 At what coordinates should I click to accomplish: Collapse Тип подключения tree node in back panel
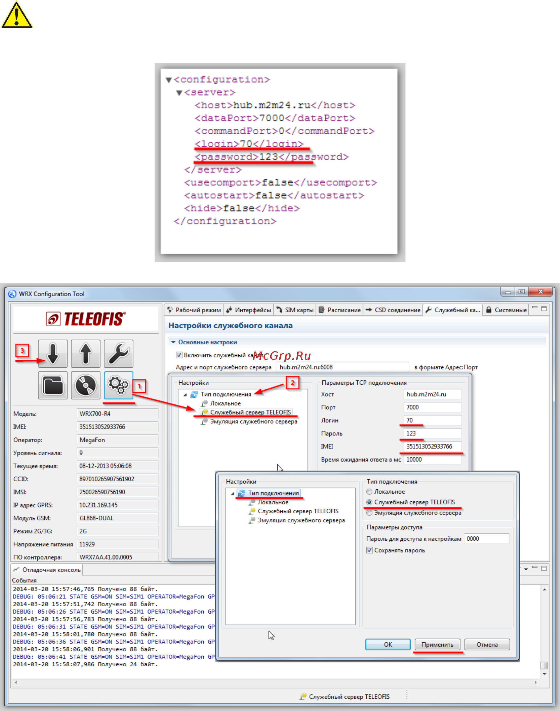point(185,395)
